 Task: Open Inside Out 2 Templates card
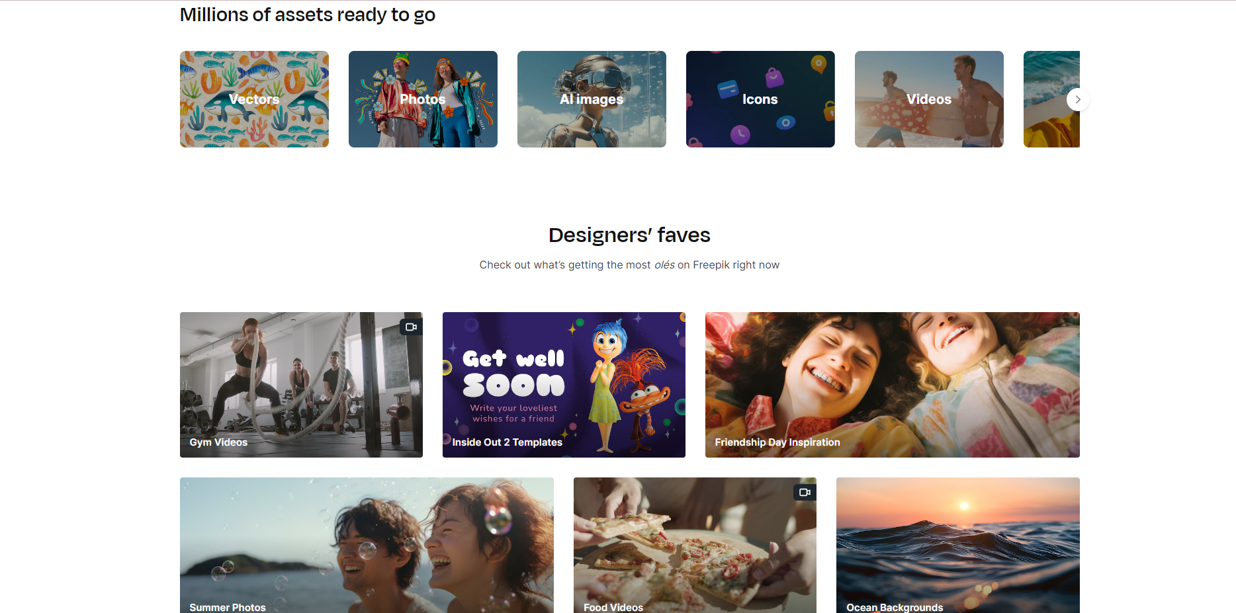pos(564,385)
